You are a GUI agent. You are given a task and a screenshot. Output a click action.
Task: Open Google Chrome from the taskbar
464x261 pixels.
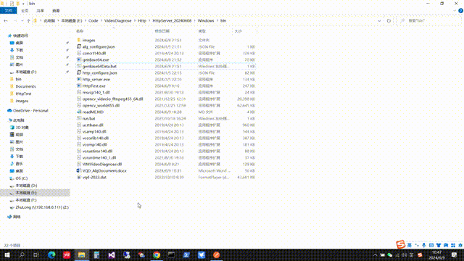157,254
